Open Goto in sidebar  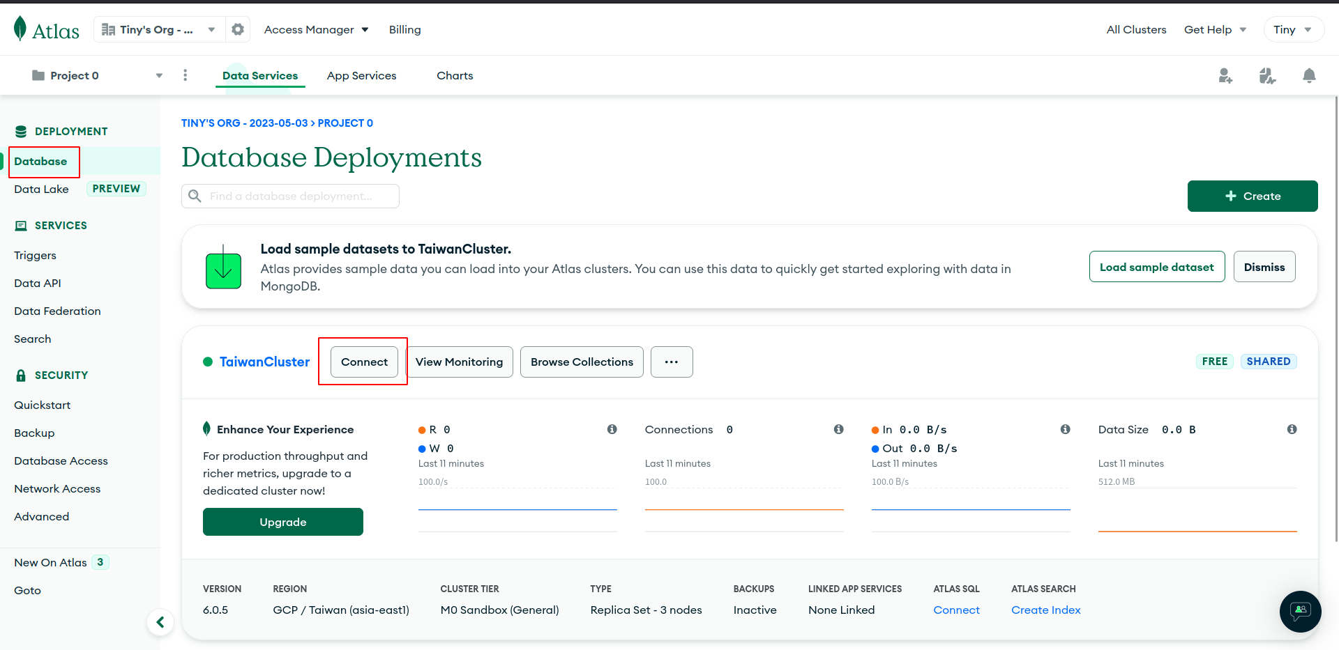point(27,590)
